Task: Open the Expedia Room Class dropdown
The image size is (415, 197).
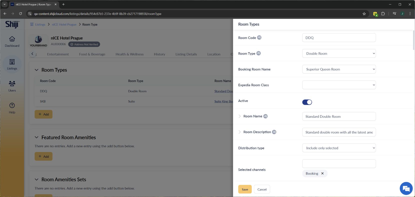Action: 339,85
